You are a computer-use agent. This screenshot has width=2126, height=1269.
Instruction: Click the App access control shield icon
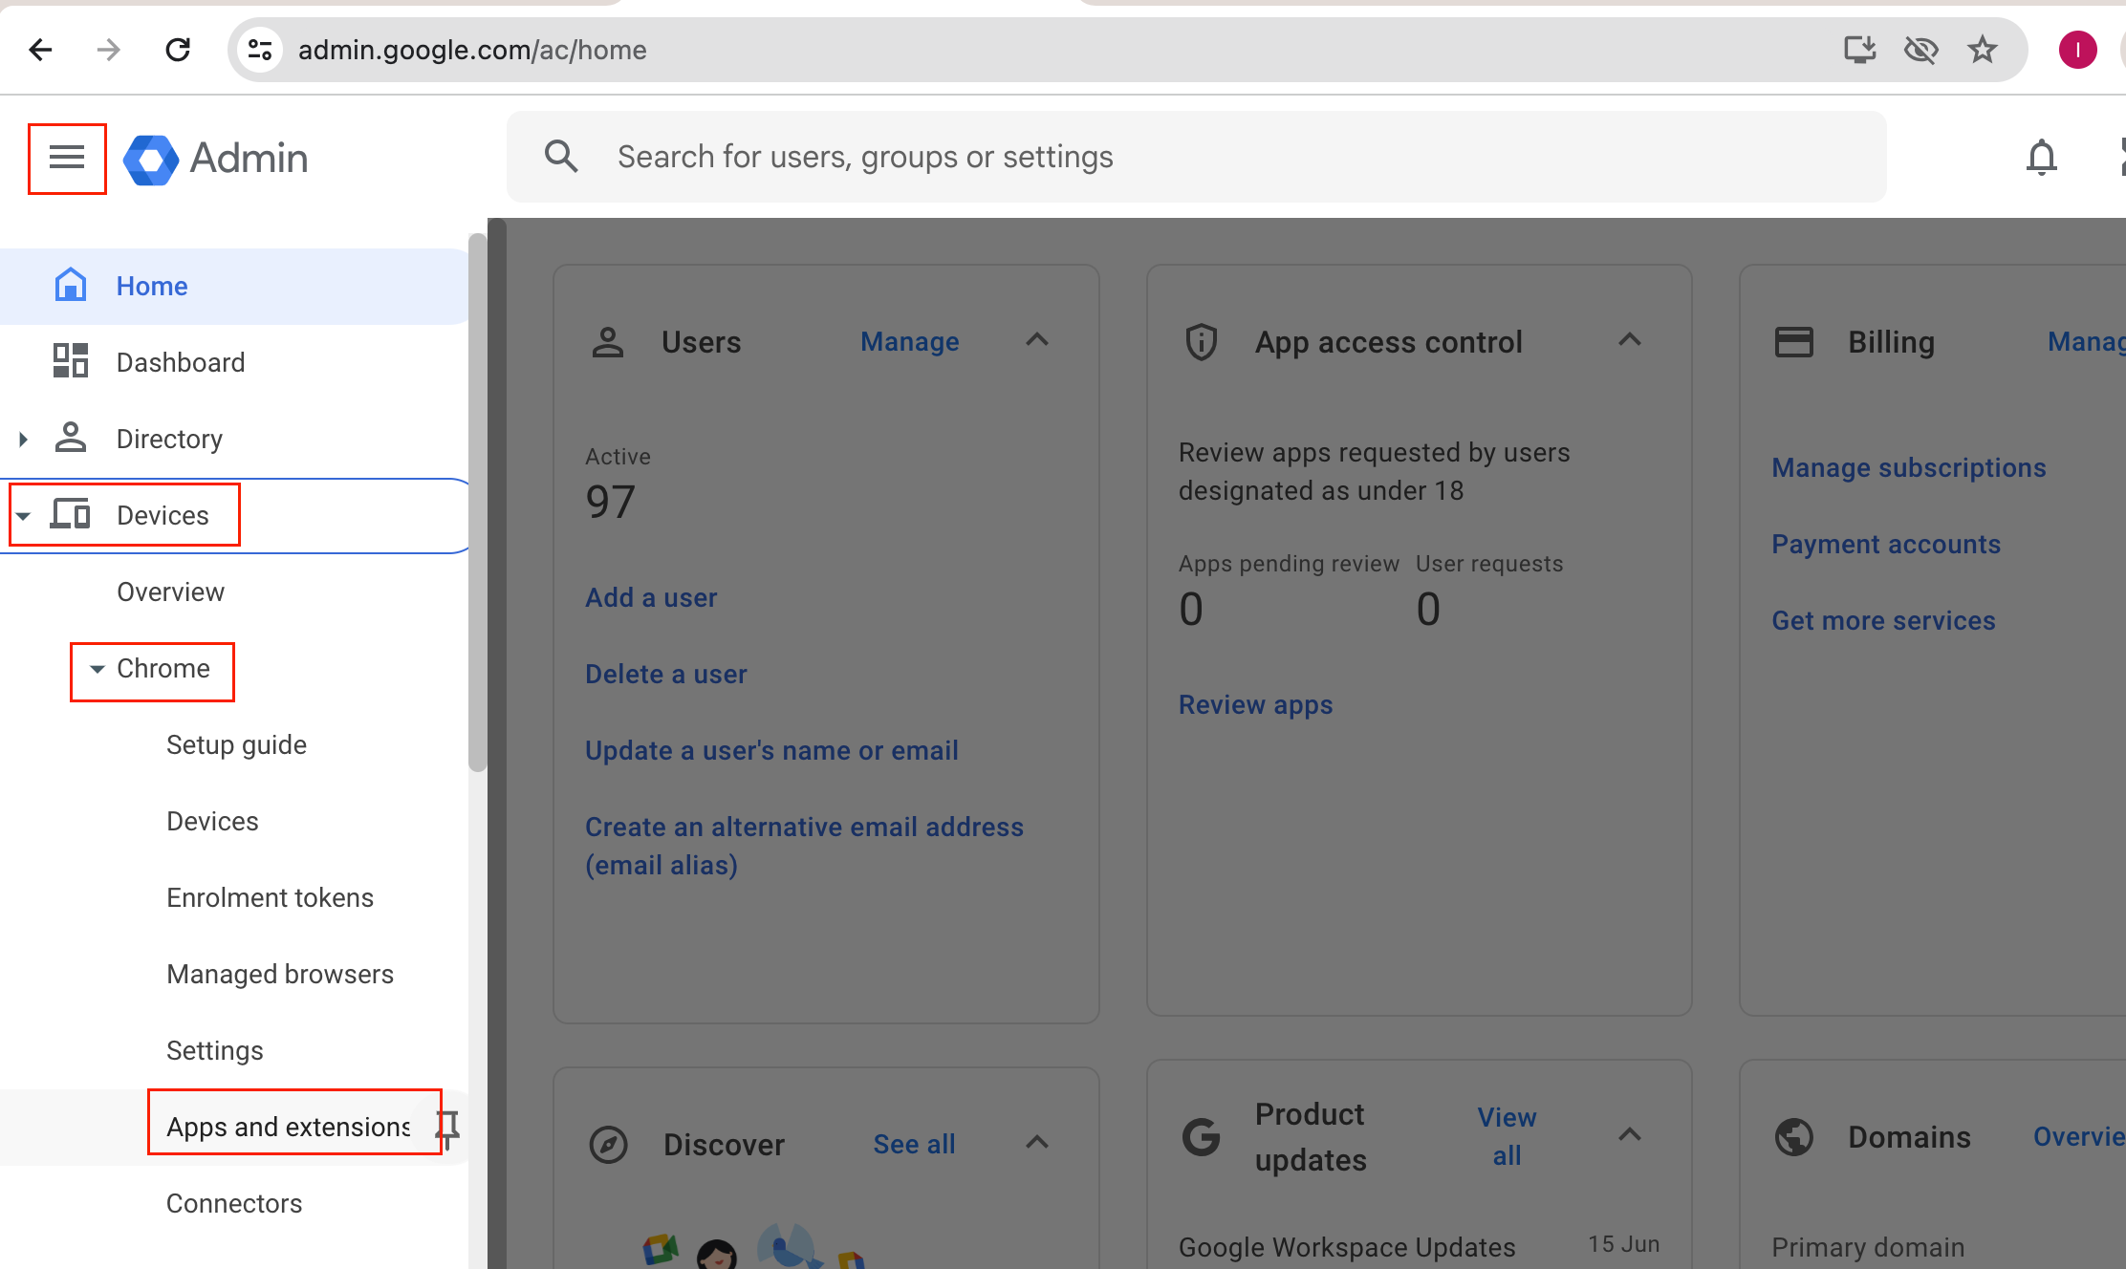(x=1202, y=341)
